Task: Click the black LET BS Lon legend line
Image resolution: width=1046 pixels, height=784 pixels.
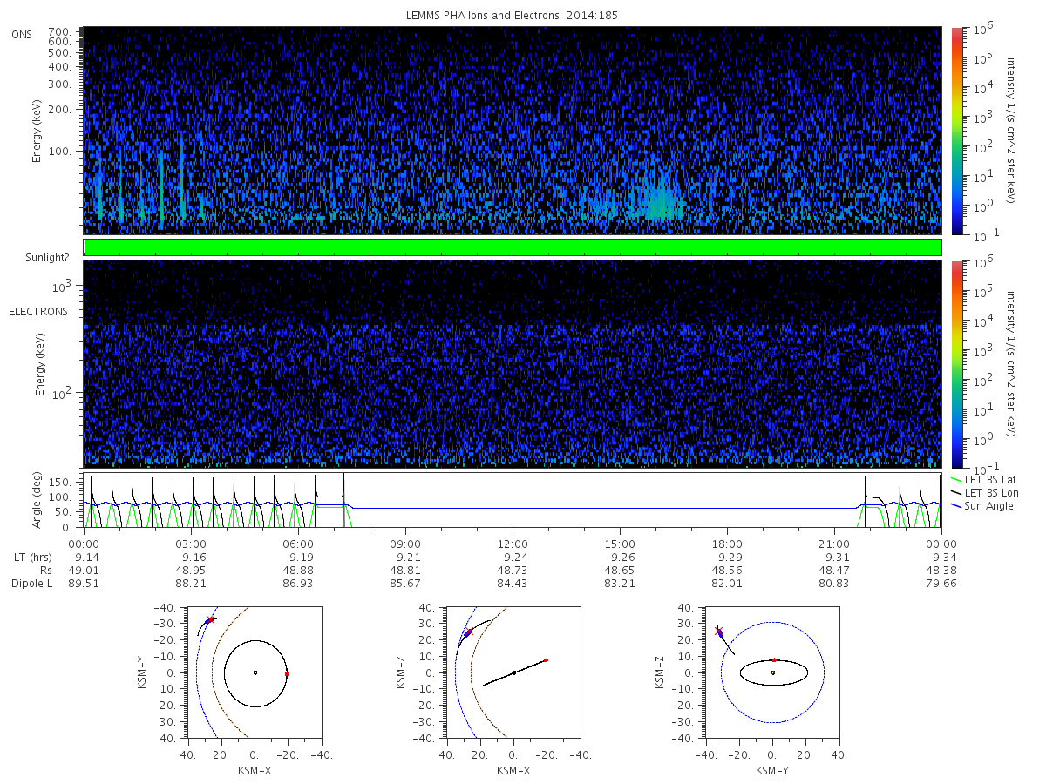Action: point(956,493)
